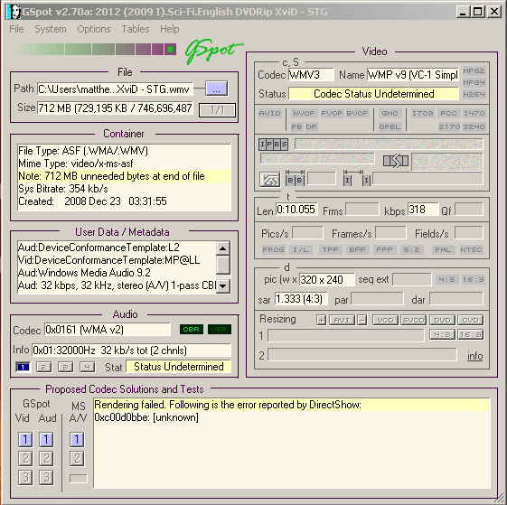This screenshot has height=505, width=507.
Task: Click the 3:2 pulldown indicator
Action: click(x=411, y=249)
